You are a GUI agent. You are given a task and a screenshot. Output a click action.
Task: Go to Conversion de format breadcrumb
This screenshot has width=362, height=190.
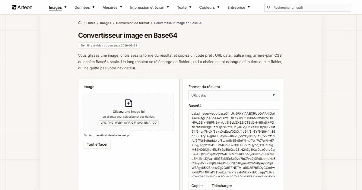point(132,23)
